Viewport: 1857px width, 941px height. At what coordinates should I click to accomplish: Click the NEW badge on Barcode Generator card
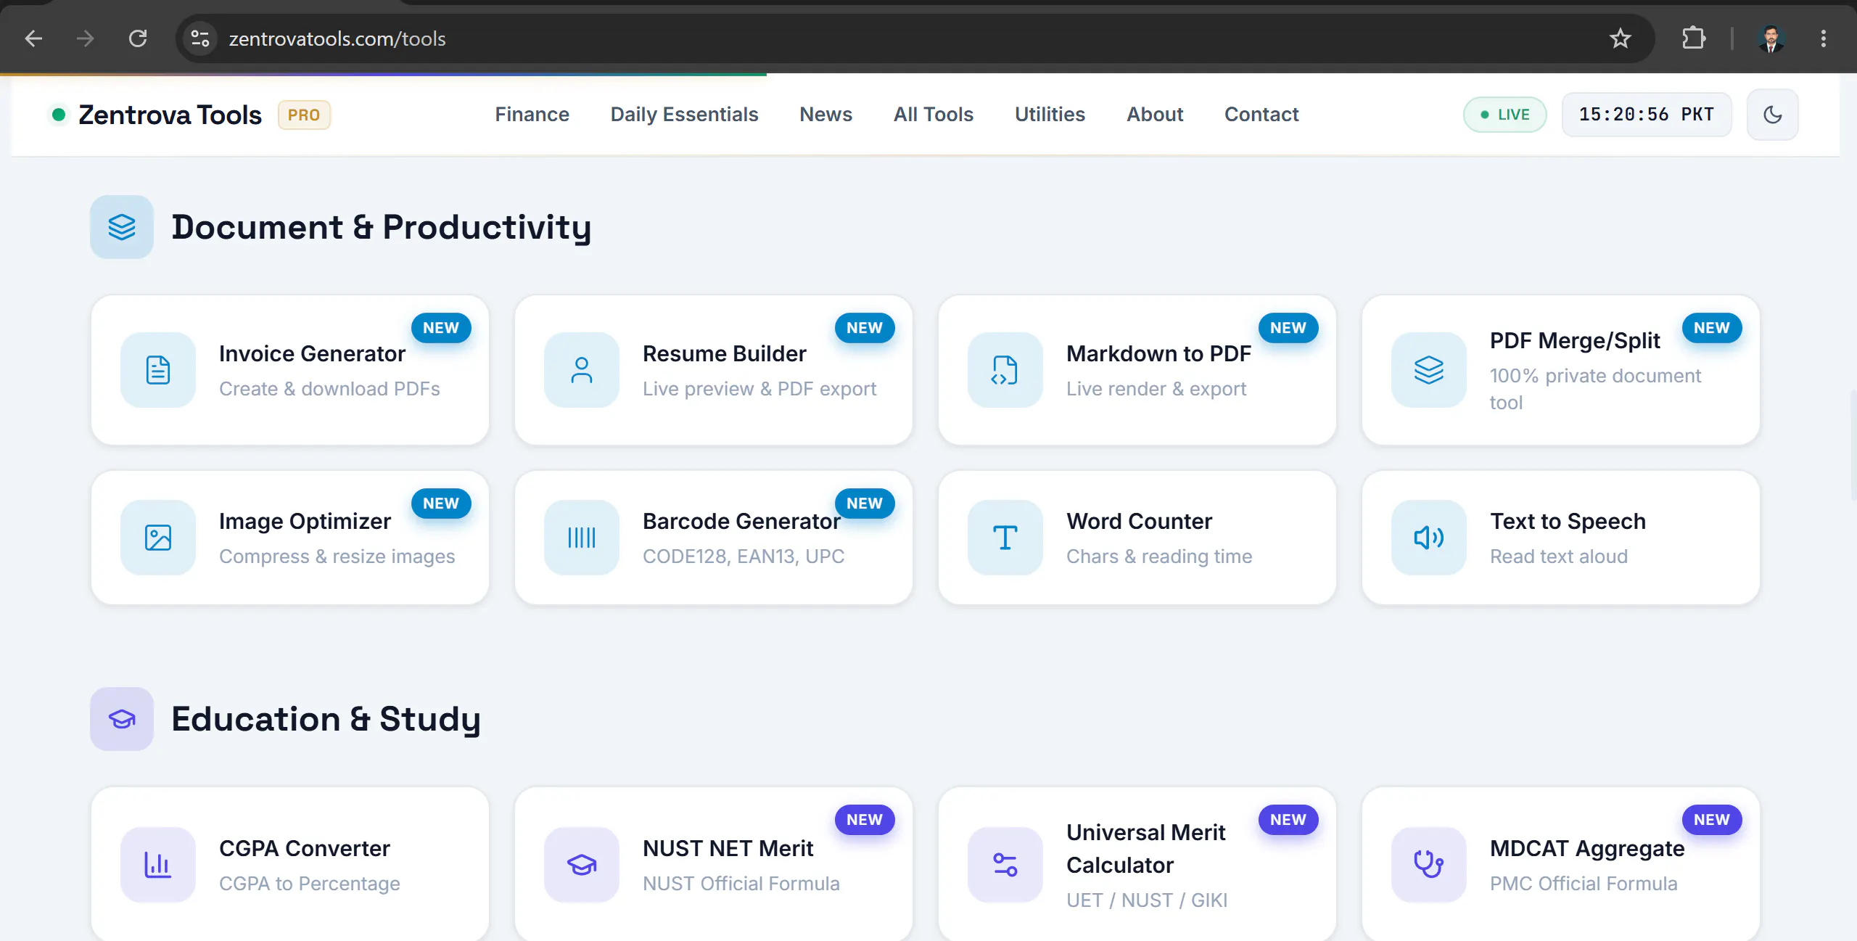(865, 504)
